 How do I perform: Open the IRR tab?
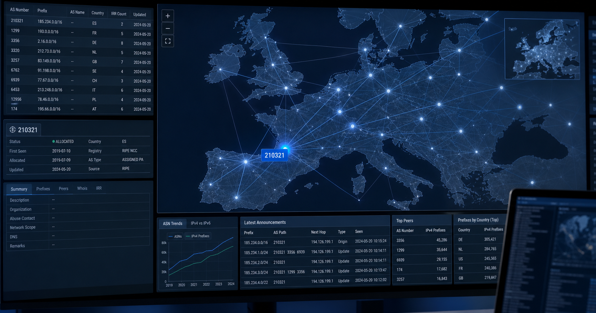[x=99, y=188]
